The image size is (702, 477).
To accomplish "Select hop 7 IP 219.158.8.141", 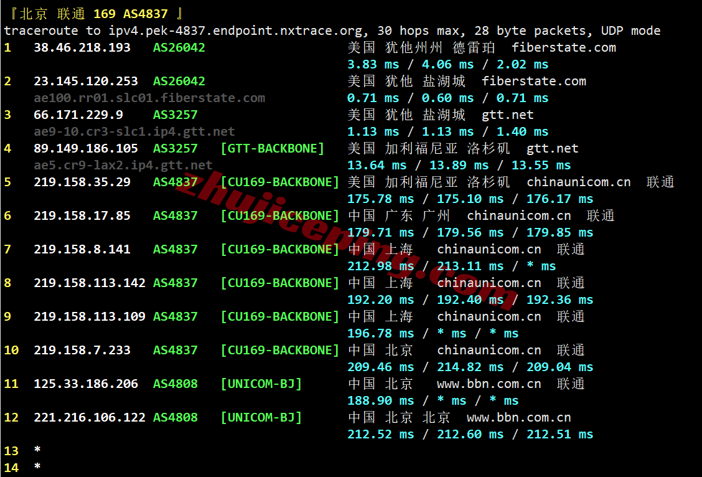I will point(82,249).
